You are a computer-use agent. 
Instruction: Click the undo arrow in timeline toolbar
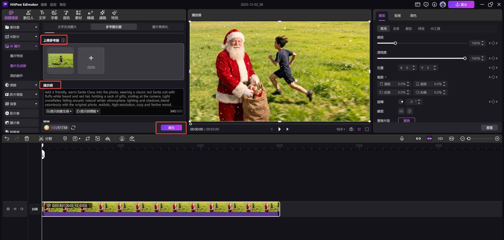(7, 139)
